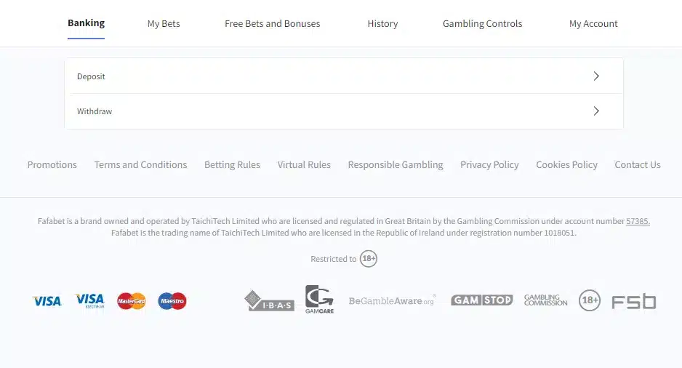Viewport: 682px width, 368px height.
Task: Open the IBAS logo link
Action: tap(269, 301)
